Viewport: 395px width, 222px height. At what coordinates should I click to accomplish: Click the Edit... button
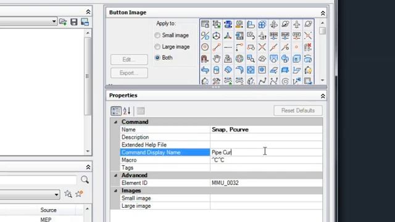129,60
